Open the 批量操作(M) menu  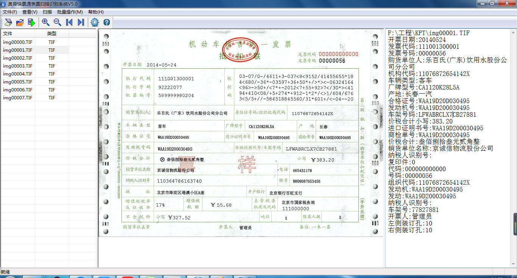tap(70, 12)
